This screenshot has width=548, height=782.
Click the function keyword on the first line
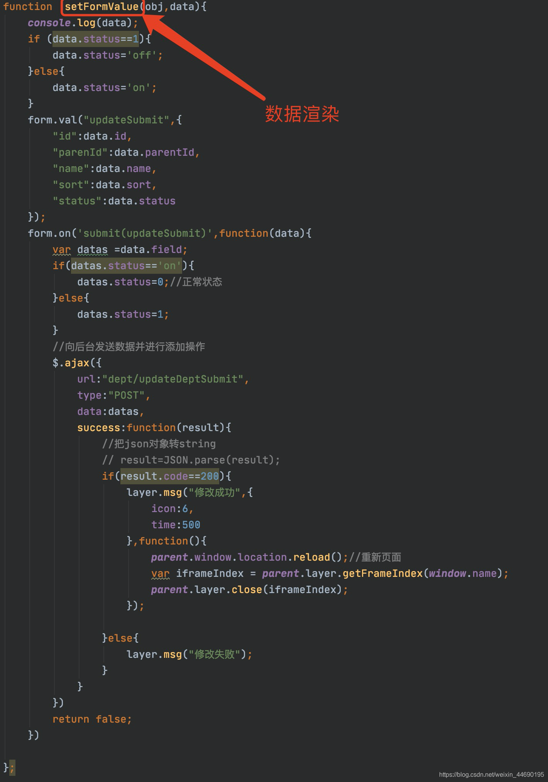click(28, 7)
